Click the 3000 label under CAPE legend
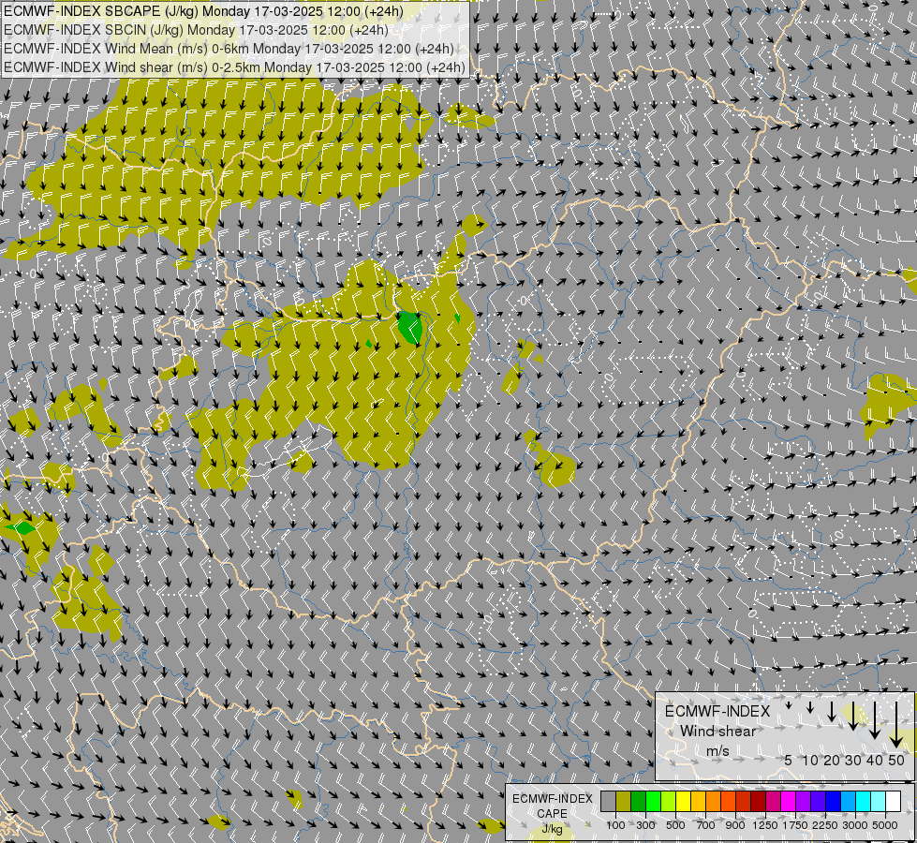 click(855, 825)
